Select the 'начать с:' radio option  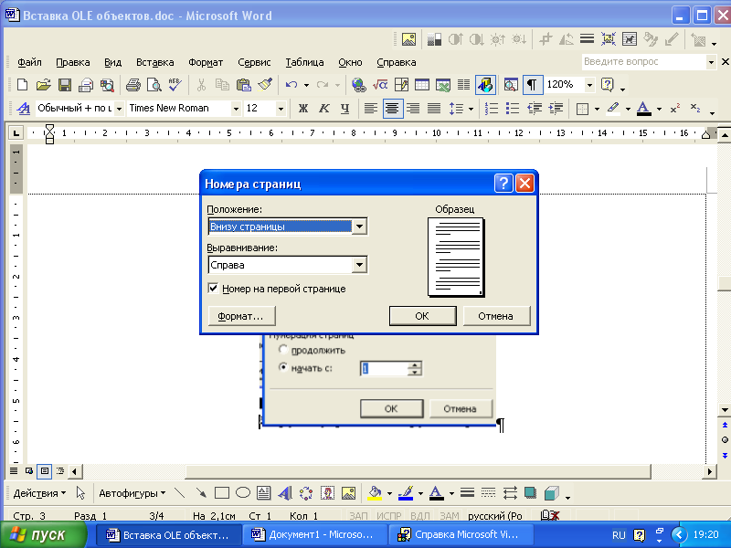(x=283, y=367)
